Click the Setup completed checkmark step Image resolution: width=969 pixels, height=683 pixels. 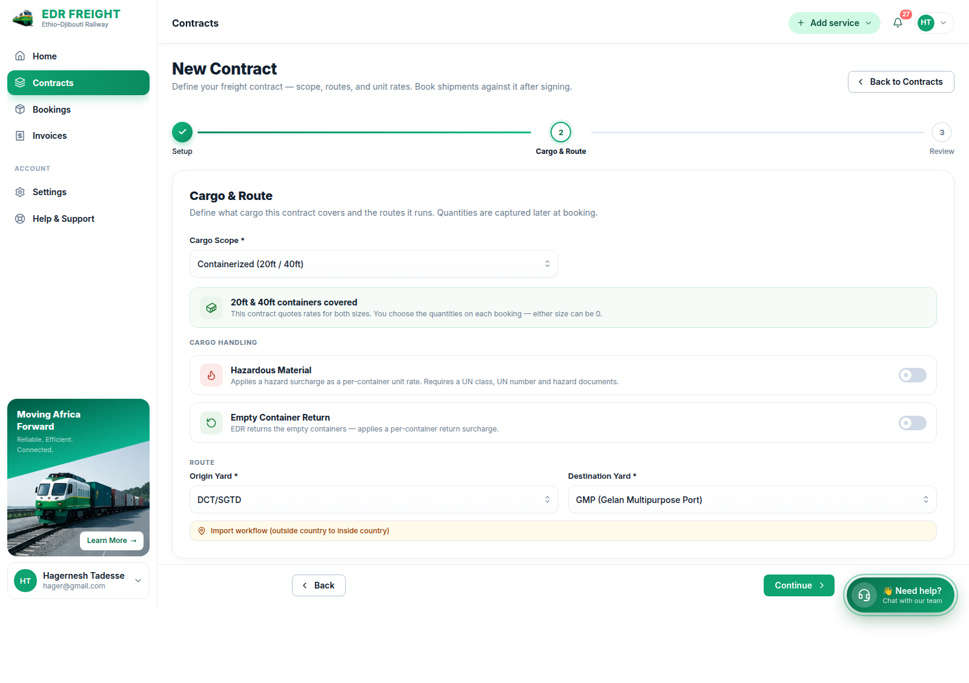182,132
